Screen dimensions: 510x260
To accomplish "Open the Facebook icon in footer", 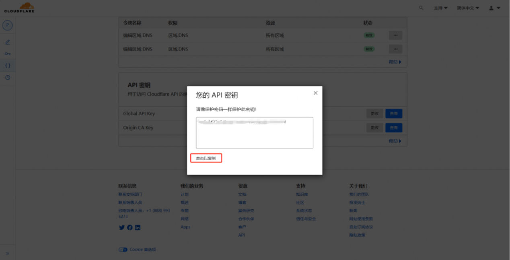I will pyautogui.click(x=130, y=227).
